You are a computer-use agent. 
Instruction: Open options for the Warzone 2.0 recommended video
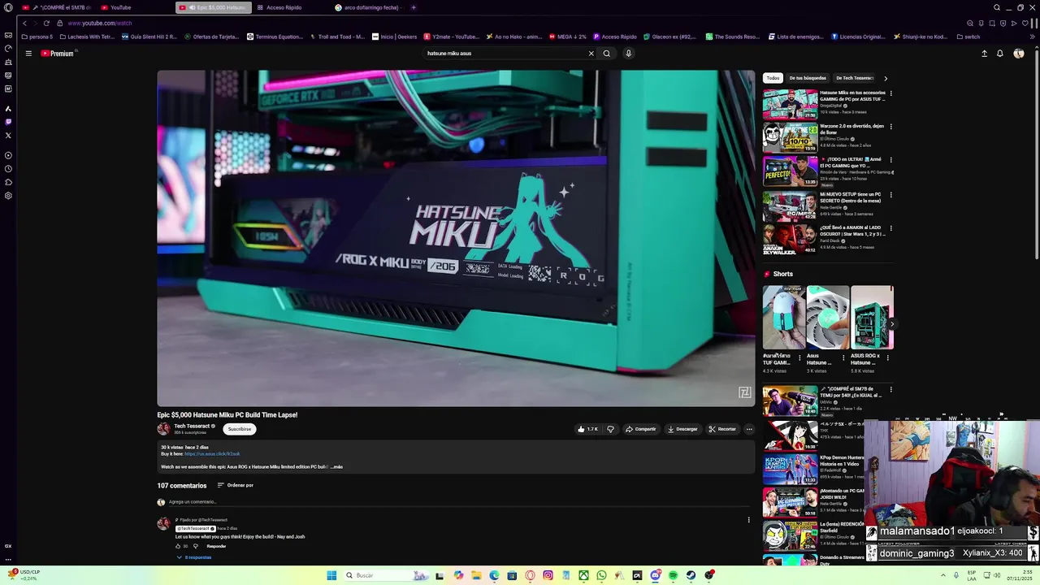[x=891, y=127]
